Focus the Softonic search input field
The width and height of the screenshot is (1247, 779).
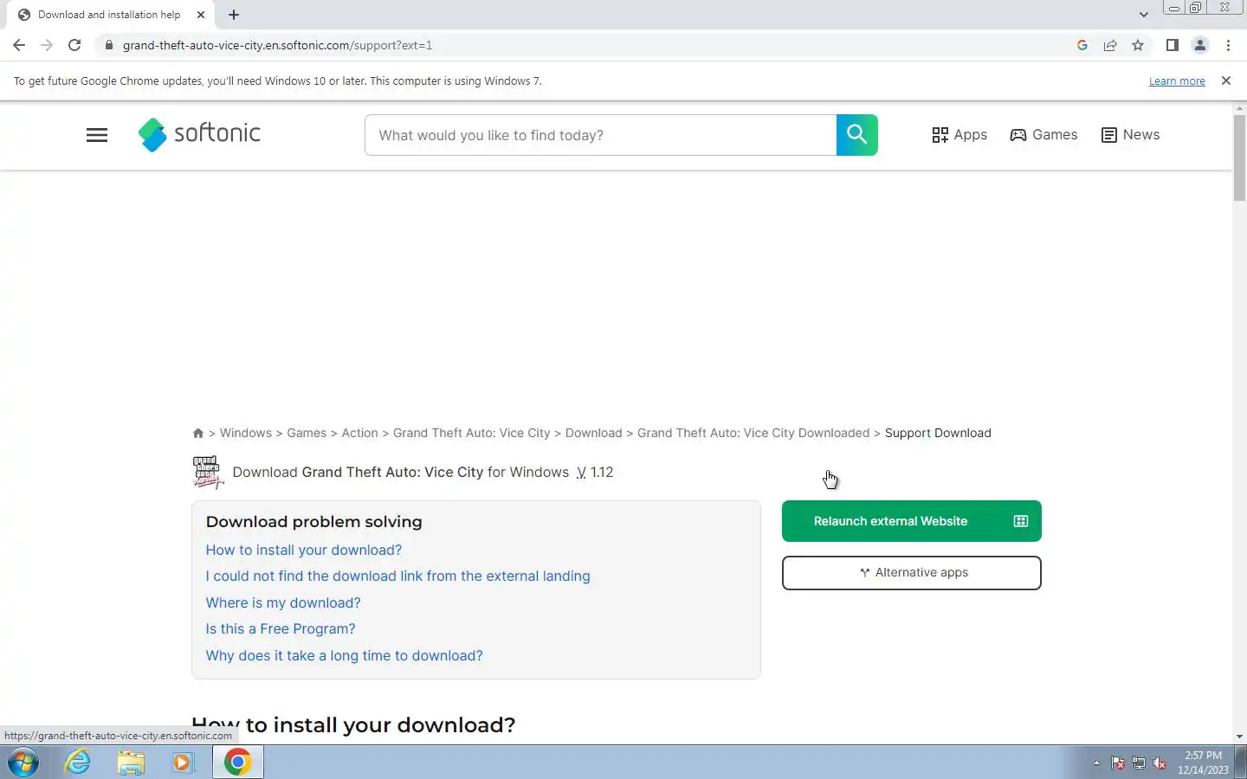tap(600, 135)
